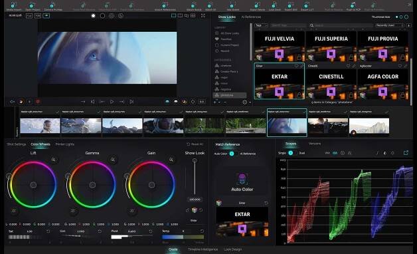Enter fullscreen viewer mode icon
417x254 pixels.
click(203, 16)
